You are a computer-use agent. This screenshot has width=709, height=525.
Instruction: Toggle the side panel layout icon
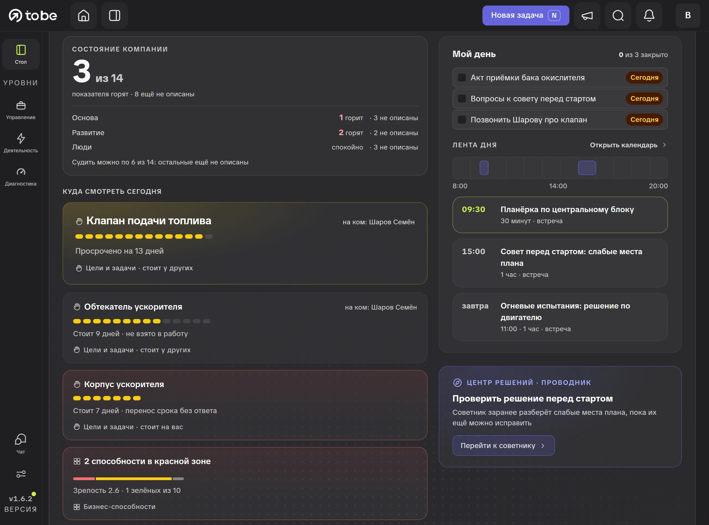[114, 15]
